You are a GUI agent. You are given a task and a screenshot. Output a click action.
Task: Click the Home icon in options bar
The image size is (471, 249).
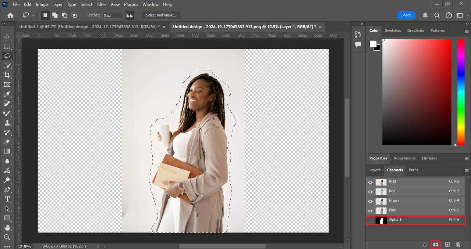[10, 15]
